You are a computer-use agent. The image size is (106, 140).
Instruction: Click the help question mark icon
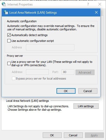pos(88,4)
